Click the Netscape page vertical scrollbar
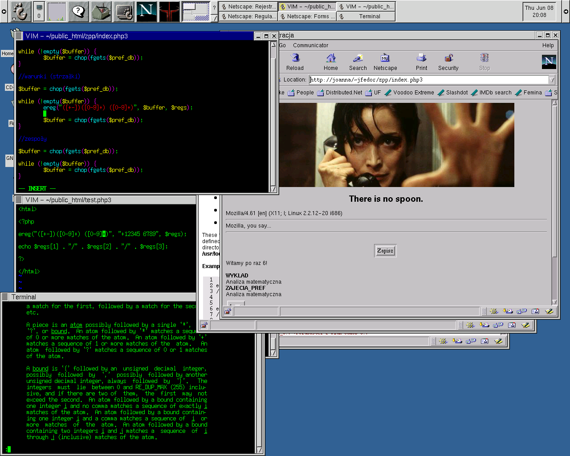Screen dimensions: 570x456 pos(554,202)
